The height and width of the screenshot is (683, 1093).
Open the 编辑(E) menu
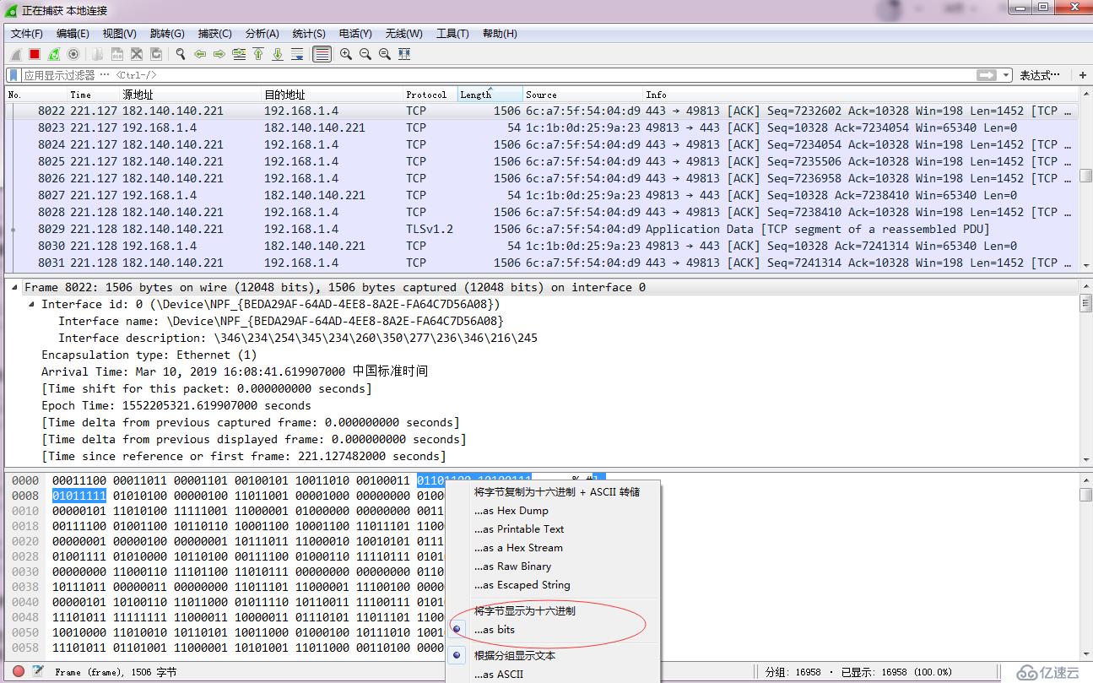click(73, 34)
